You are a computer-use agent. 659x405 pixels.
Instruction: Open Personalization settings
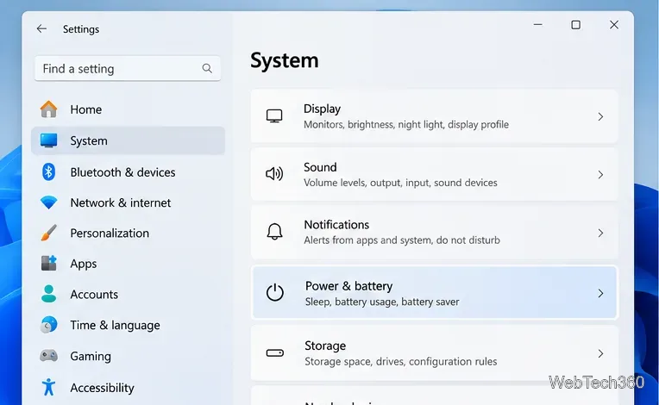tap(128, 233)
